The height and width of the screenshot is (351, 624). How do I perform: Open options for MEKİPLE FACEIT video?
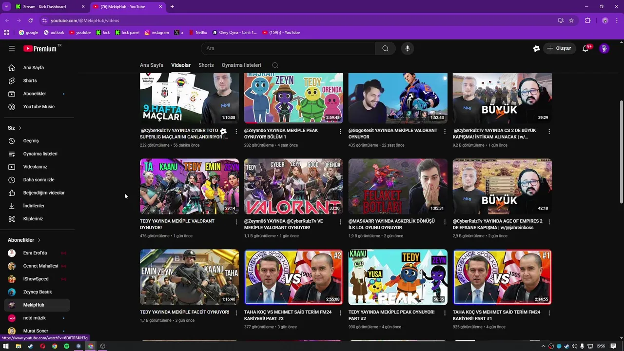236,313
